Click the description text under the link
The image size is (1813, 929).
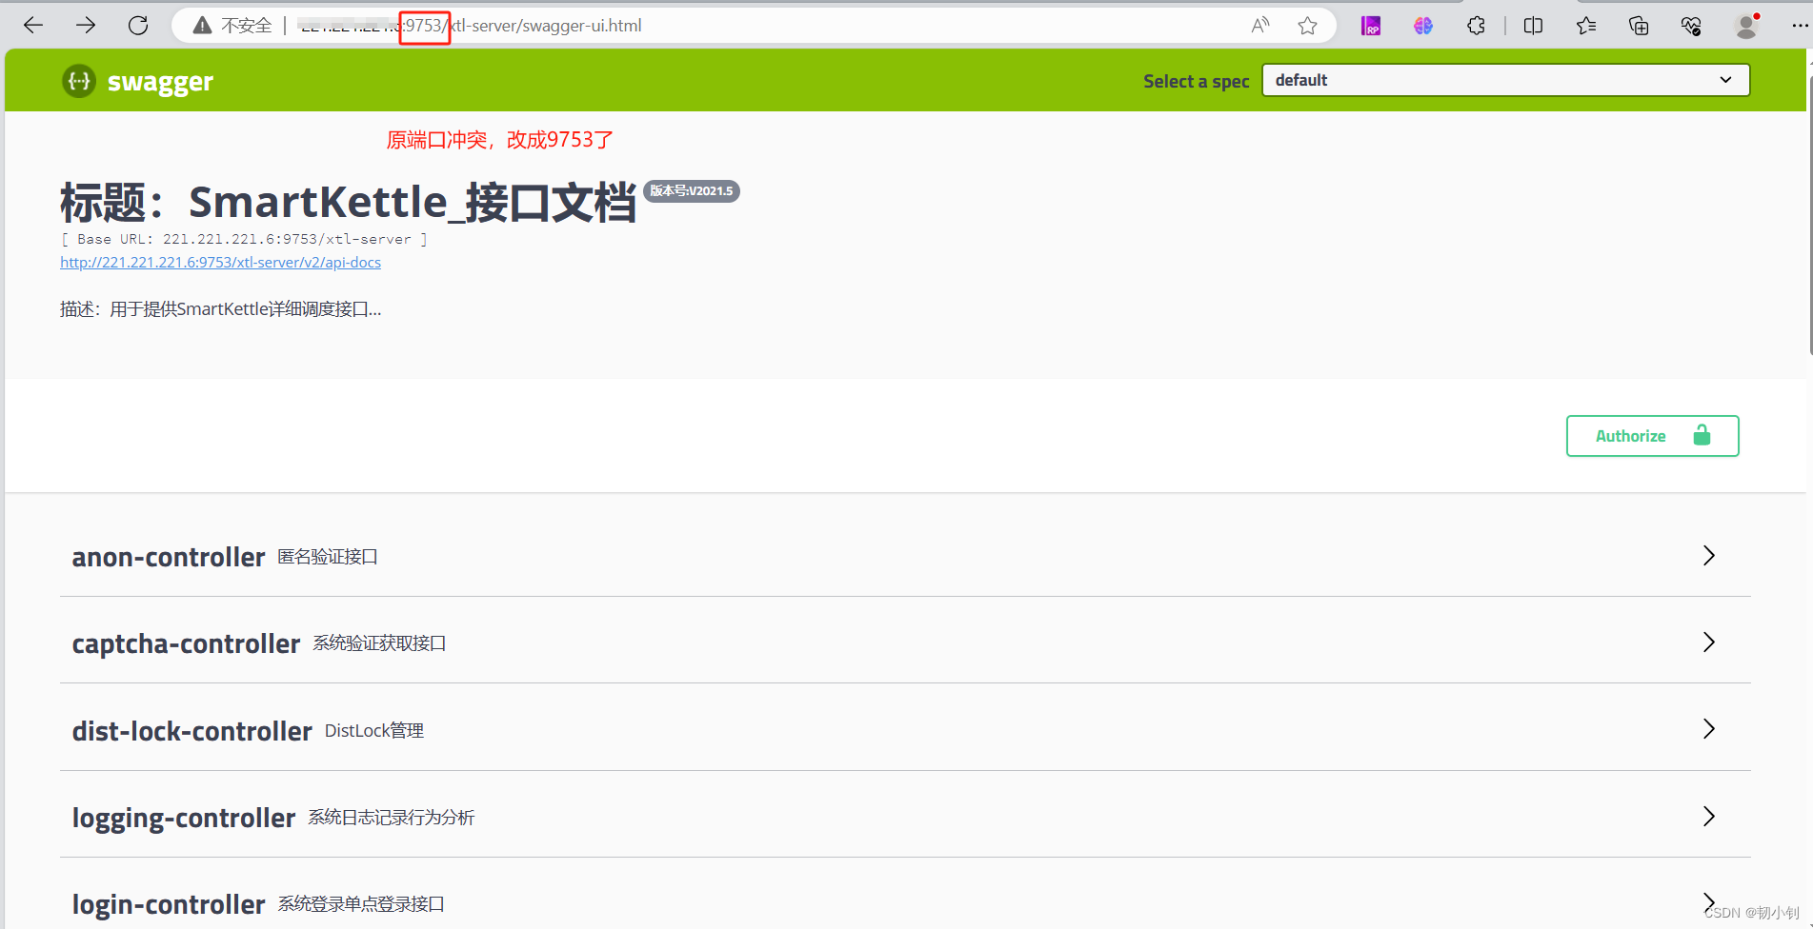pos(220,309)
